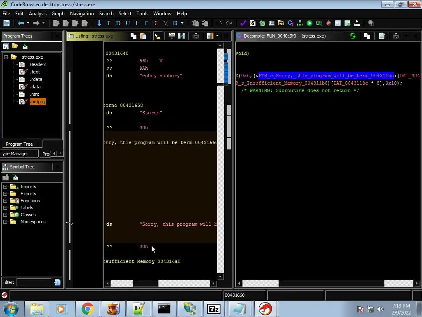422x317 pixels.
Task: Expand the Functions folder in Symbol Tree
Action: tap(5, 201)
